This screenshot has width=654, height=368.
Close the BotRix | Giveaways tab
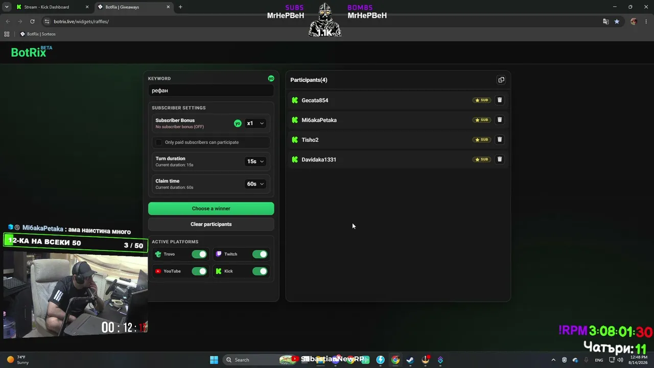click(x=168, y=7)
